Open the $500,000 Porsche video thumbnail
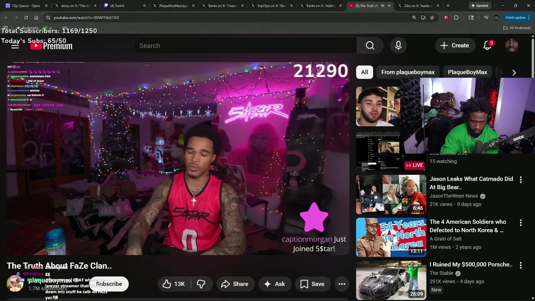 pyautogui.click(x=391, y=280)
